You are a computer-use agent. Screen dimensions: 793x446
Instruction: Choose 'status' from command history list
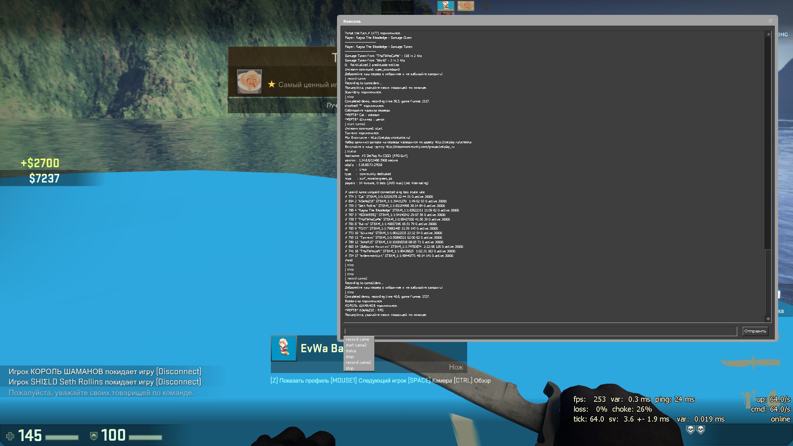coord(351,351)
